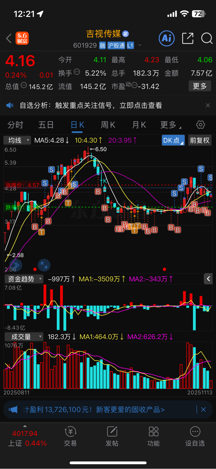Image resolution: width=216 pixels, height=469 pixels.
Task: Tap MA2:626.2万 volume value
Action: click(150, 337)
